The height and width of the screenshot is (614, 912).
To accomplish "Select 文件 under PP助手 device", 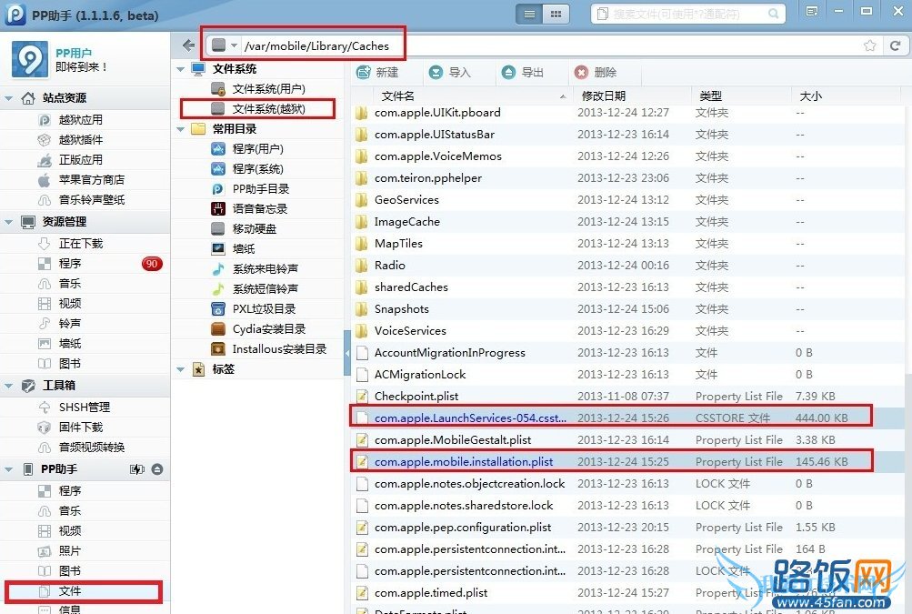I will point(85,591).
